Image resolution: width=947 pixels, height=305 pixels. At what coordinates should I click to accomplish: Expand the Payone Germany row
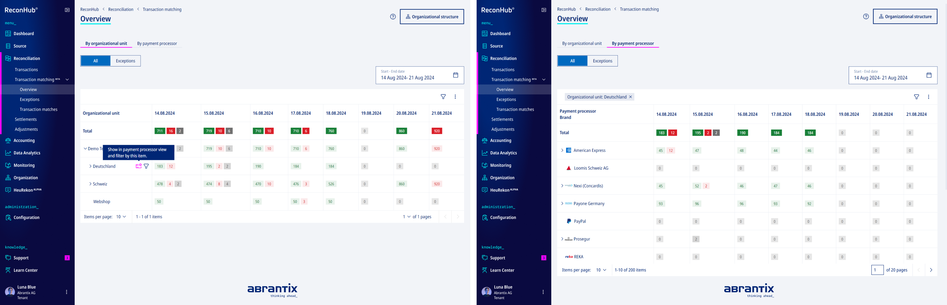[x=562, y=204]
